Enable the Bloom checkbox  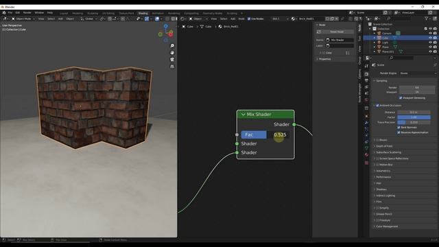coord(377,140)
